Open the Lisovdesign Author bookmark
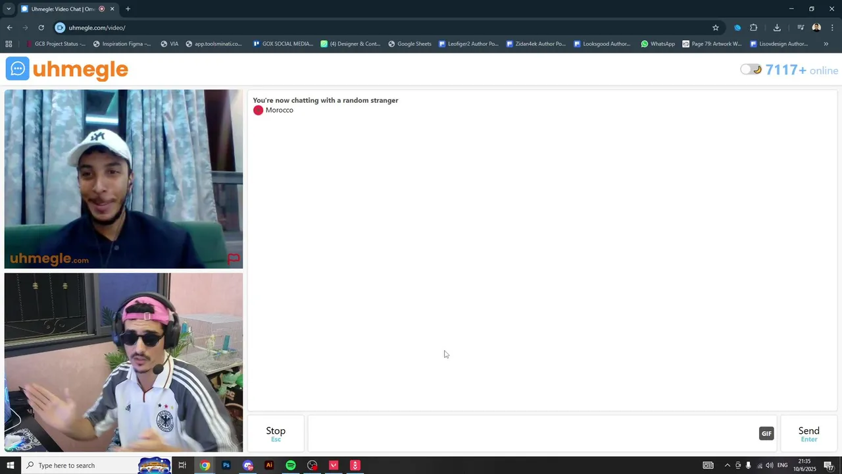 tap(779, 44)
